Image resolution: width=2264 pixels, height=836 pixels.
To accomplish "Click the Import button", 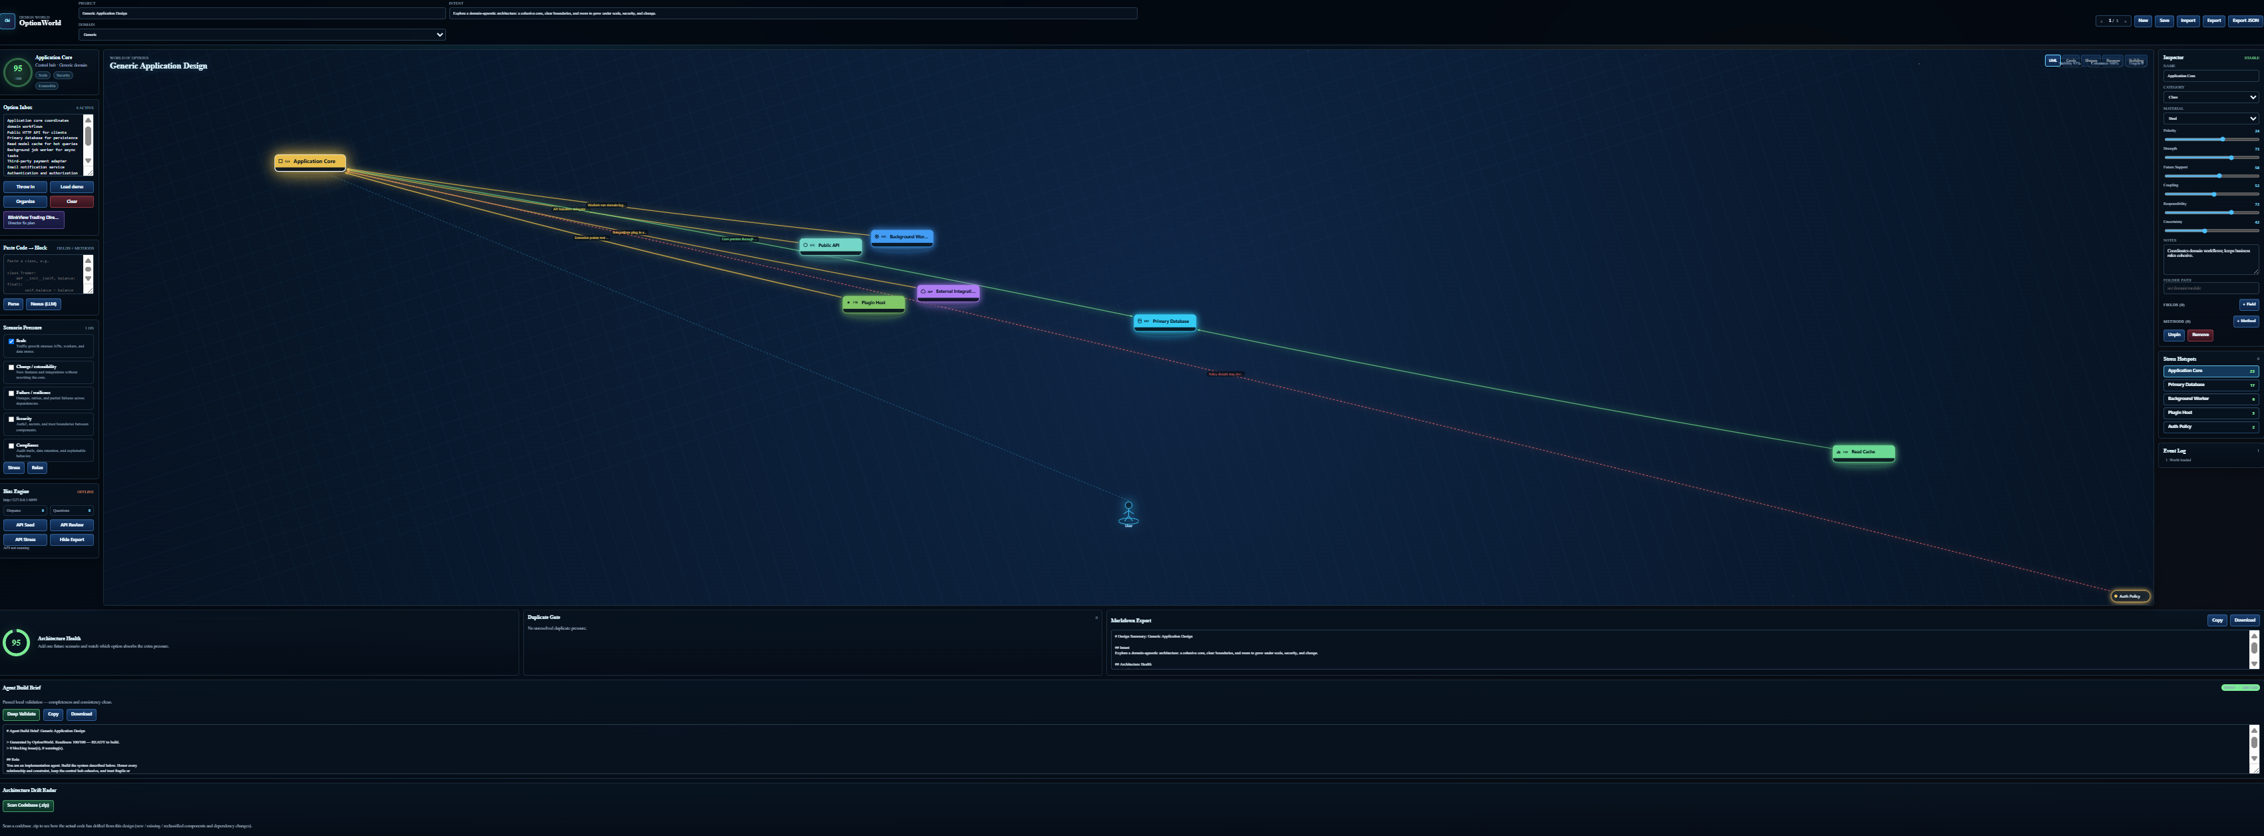I will pyautogui.click(x=2188, y=21).
